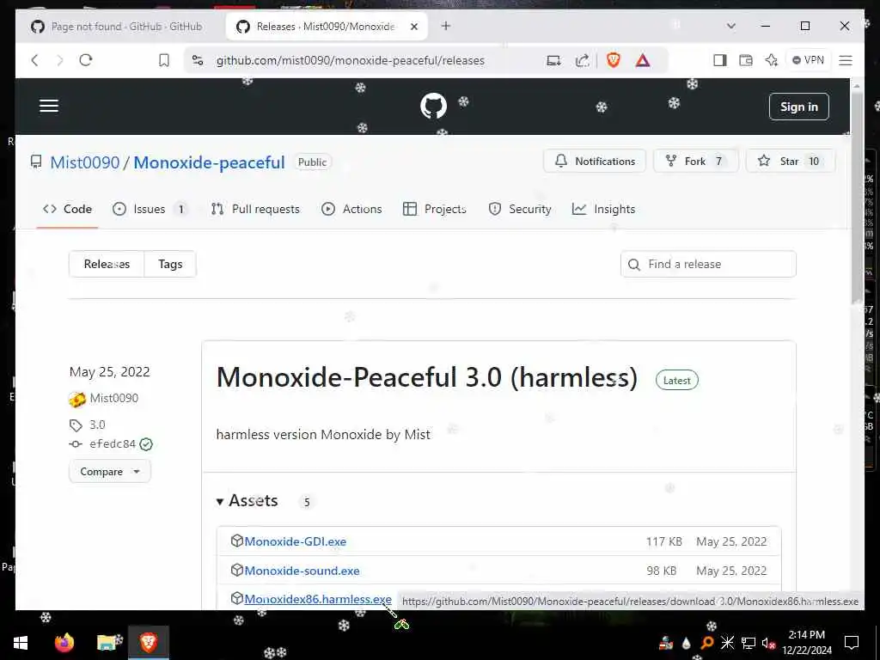Open the Insights tab
The image size is (880, 660).
tap(604, 209)
